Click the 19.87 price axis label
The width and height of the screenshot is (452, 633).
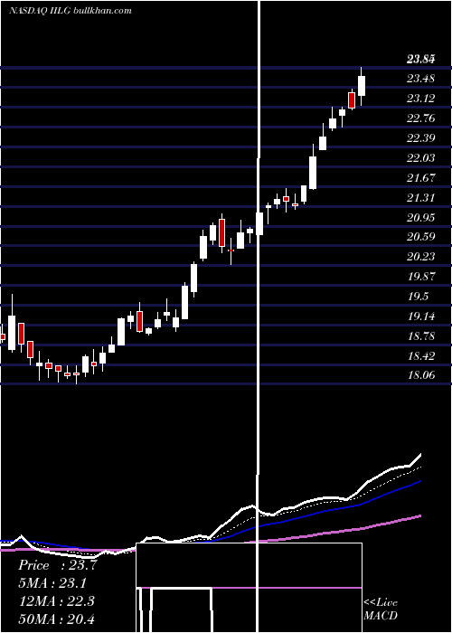click(x=421, y=277)
